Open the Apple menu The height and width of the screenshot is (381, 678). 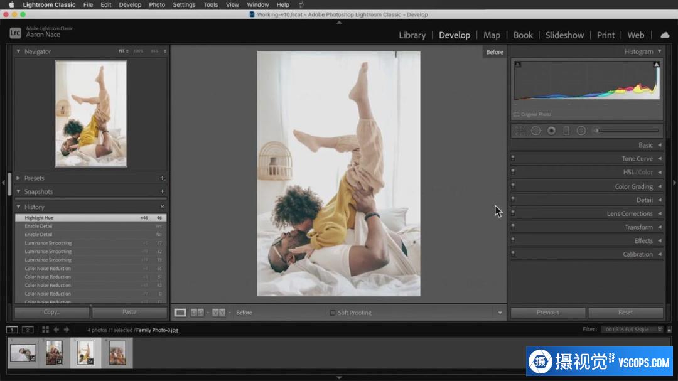click(12, 5)
